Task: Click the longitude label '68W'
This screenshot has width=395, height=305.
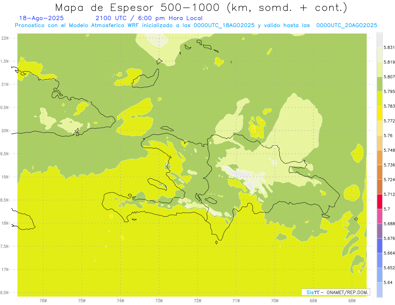Action: [352, 300]
